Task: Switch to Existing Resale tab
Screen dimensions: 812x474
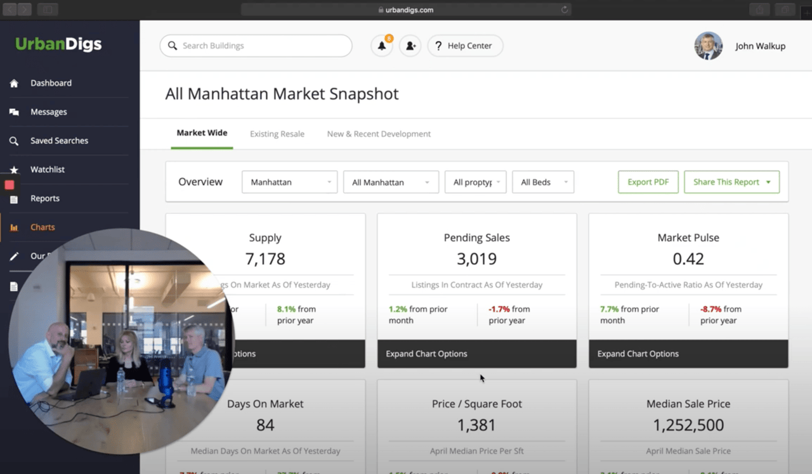Action: point(277,134)
